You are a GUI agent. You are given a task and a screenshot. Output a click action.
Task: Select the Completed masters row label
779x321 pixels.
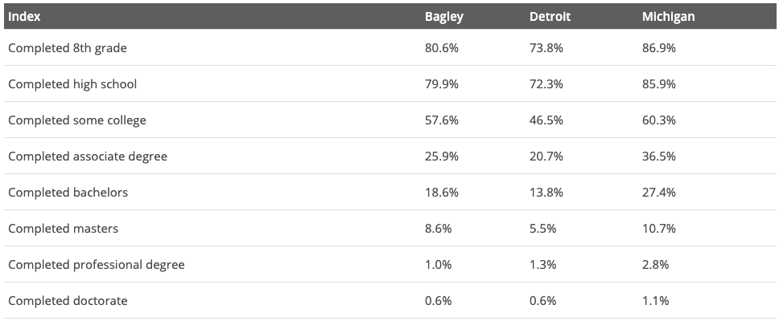[x=63, y=229]
